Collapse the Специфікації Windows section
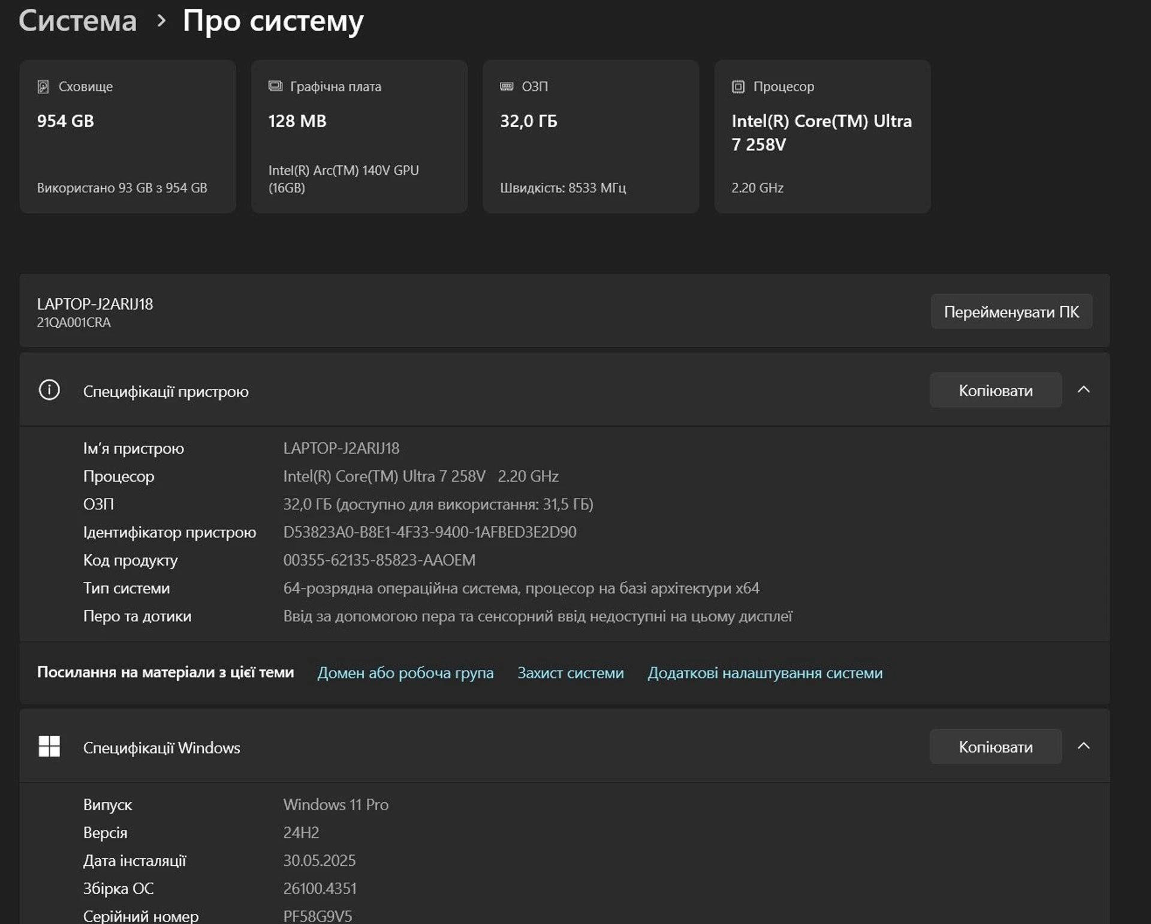This screenshot has height=924, width=1151. click(x=1083, y=747)
